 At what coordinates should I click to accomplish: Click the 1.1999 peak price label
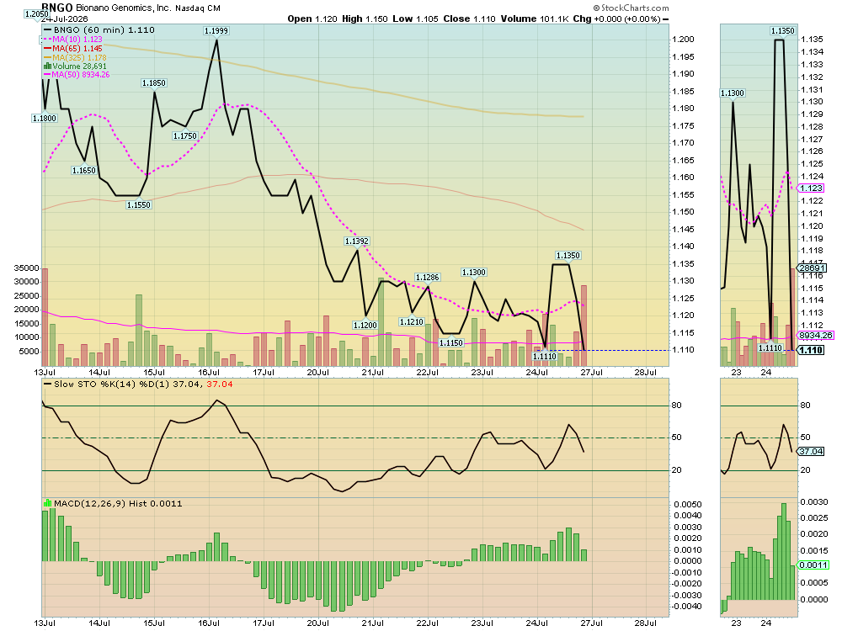click(x=216, y=30)
